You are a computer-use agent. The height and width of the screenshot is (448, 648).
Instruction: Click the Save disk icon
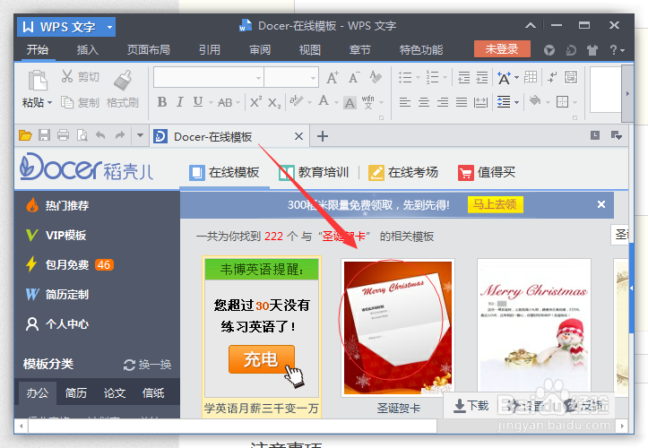pos(44,135)
